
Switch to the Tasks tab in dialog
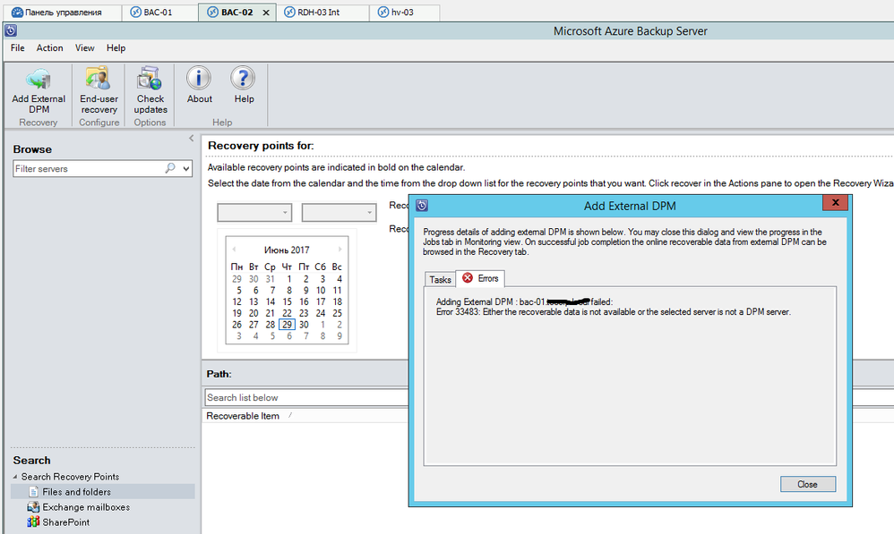coord(440,279)
